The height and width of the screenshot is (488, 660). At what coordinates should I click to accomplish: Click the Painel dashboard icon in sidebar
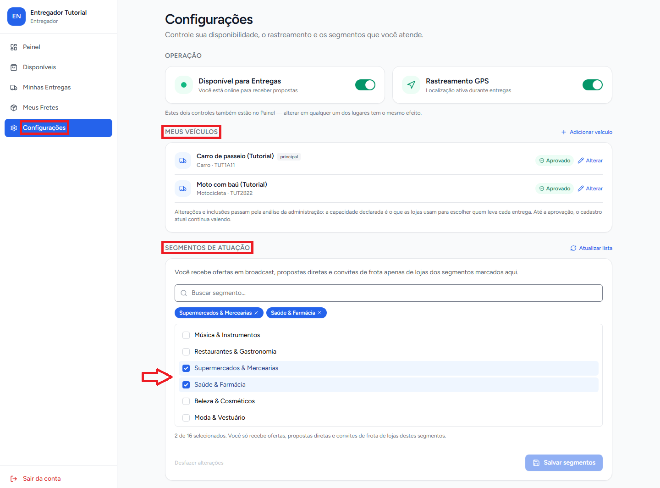point(14,47)
